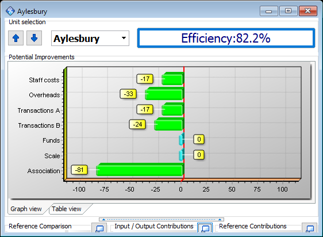Click the Efficiency 82.2% display
The width and height of the screenshot is (323, 237).
[226, 38]
